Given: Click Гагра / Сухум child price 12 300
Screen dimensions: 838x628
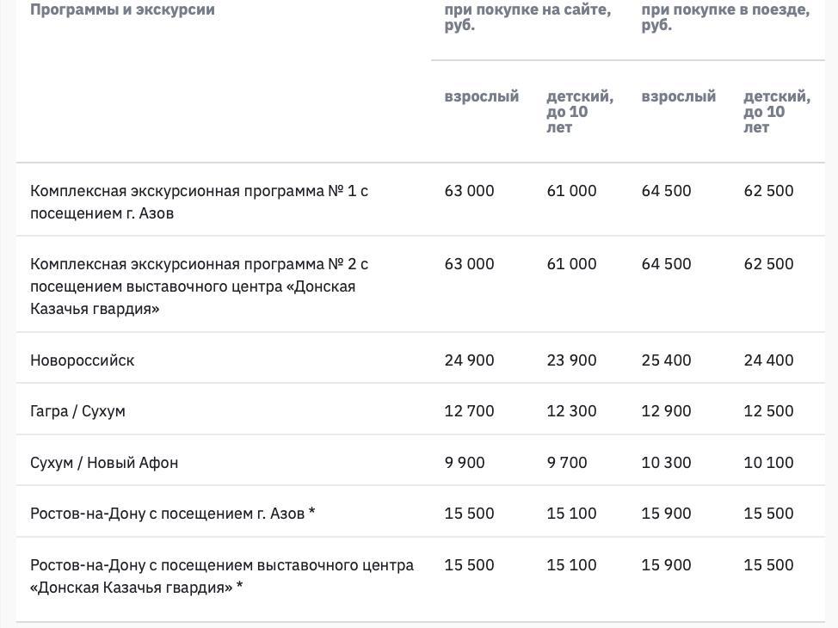Looking at the screenshot, I should coord(571,410).
